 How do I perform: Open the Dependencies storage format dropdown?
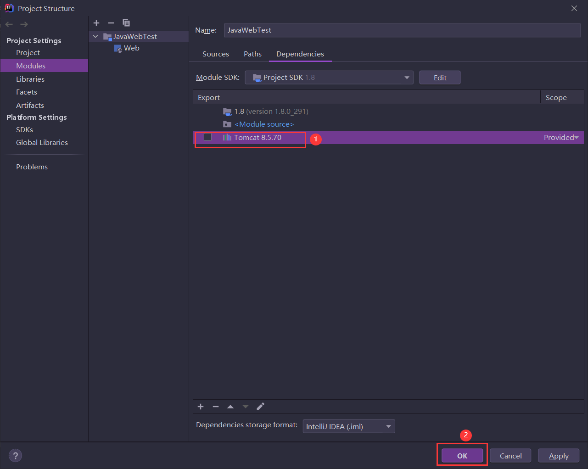click(349, 426)
